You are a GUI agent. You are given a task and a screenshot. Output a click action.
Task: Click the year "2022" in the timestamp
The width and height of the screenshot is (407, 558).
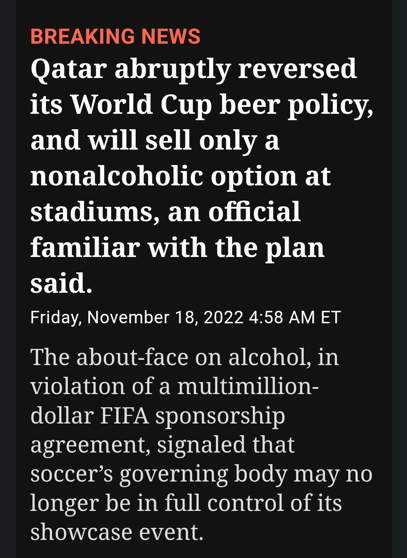click(223, 317)
